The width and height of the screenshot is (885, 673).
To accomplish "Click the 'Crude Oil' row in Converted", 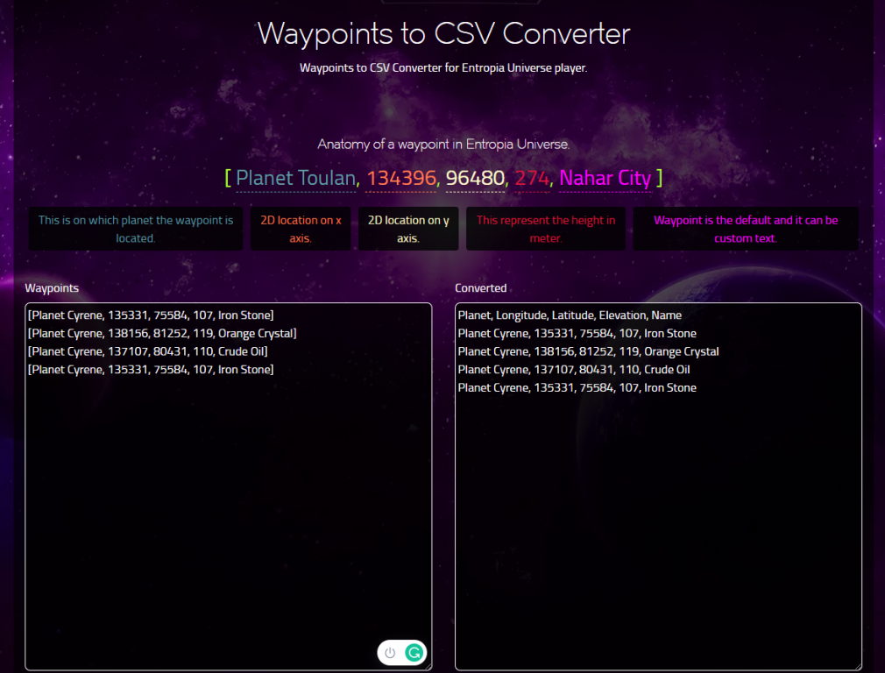I will [573, 369].
